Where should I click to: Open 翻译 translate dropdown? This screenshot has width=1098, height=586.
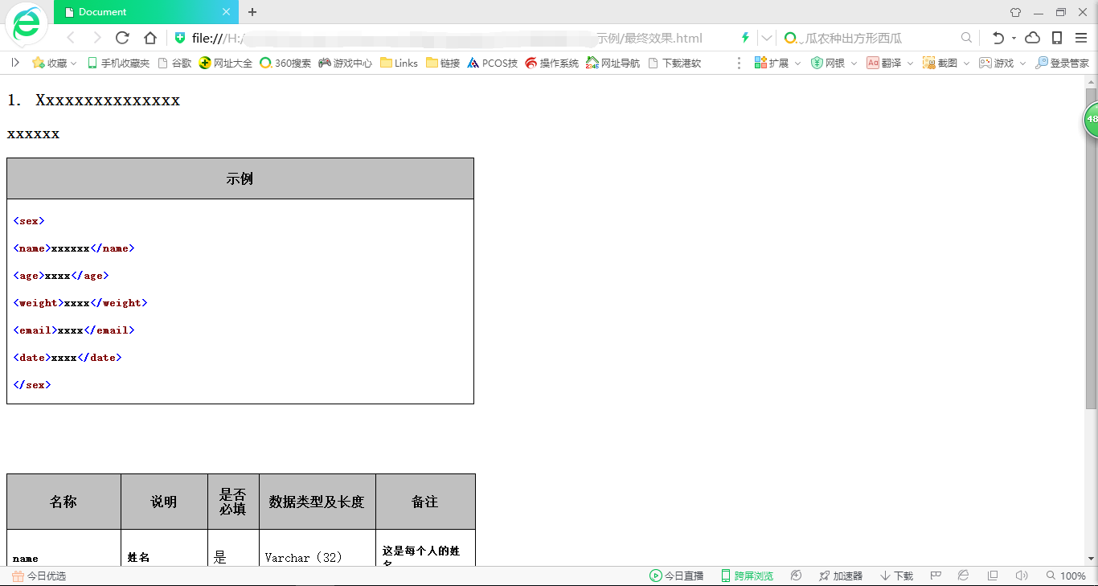[x=890, y=63]
